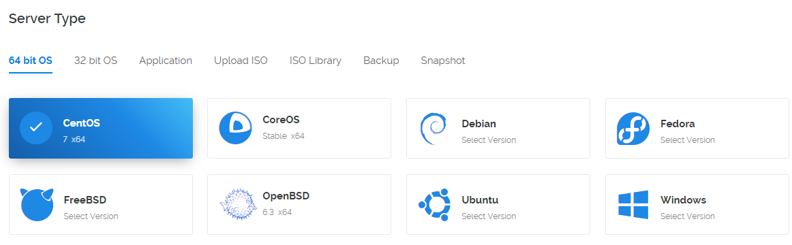Click the Windows card title
Screen dimensions: 792x245
pos(683,199)
